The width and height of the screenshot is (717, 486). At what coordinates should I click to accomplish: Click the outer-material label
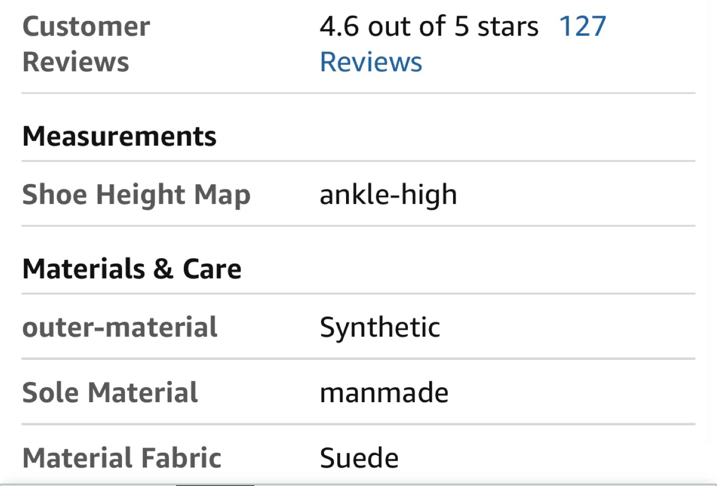pos(120,327)
